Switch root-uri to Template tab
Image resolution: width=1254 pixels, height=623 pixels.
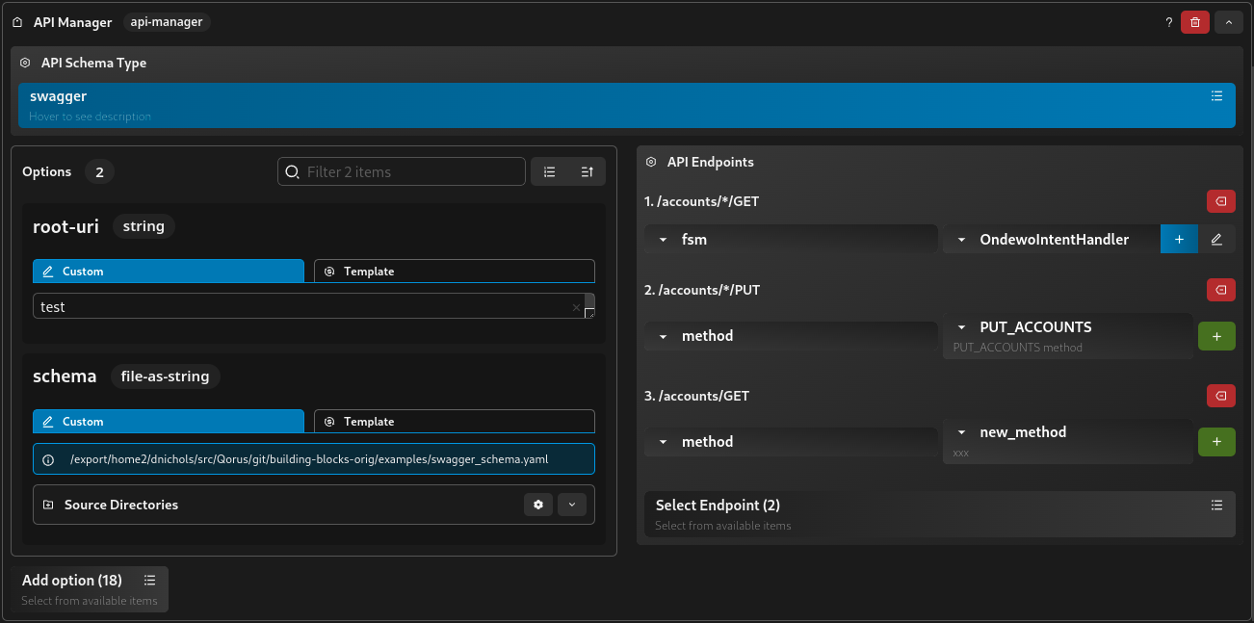click(x=455, y=272)
